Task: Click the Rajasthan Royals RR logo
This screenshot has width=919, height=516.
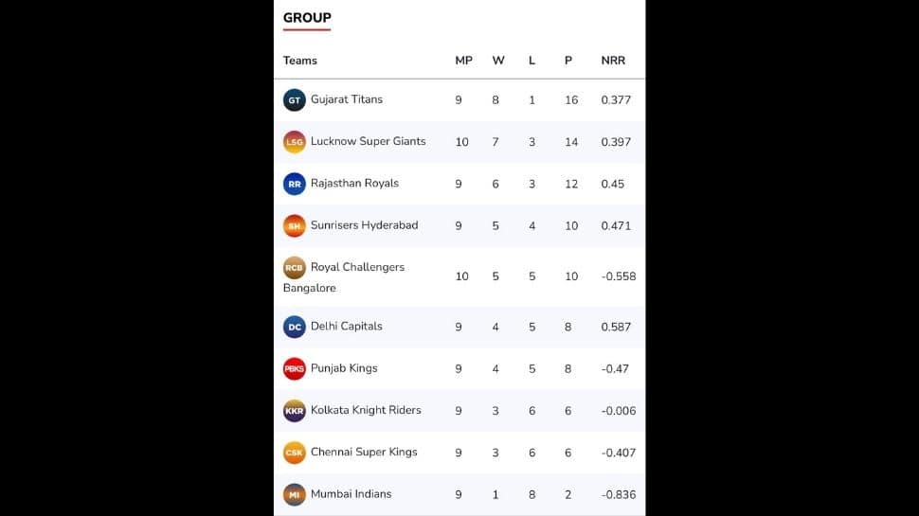Action: tap(295, 184)
